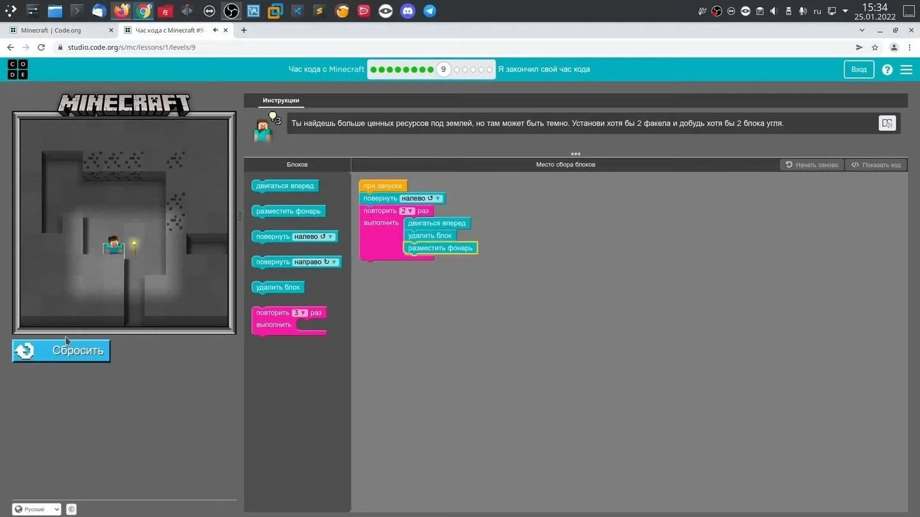Open the language selector showing Русский
Screen dimensions: 920x517
pos(36,509)
